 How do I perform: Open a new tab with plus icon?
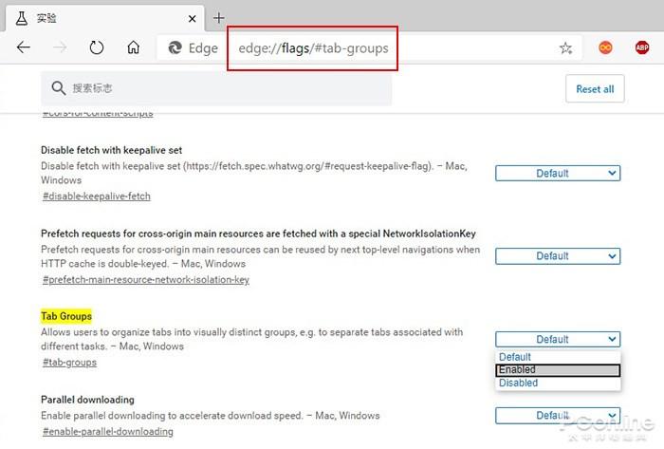click(x=219, y=18)
